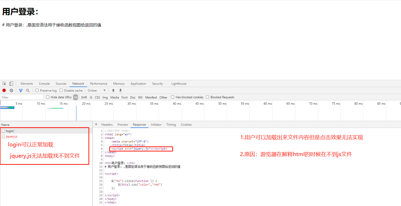Click the DOCTYPE html line in response
401x206 pixels.
pos(117,131)
